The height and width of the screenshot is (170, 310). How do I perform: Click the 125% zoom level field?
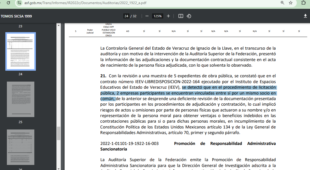157,16
